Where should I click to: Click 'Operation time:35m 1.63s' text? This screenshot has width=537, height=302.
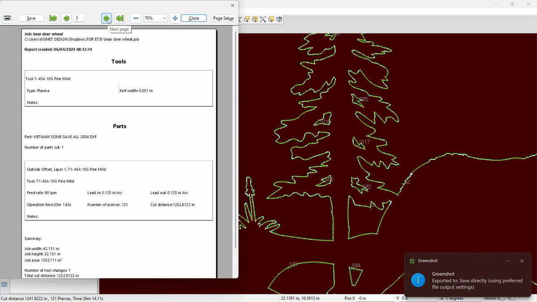(49, 204)
